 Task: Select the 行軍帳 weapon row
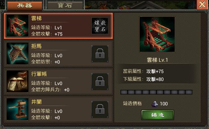tap(59, 81)
